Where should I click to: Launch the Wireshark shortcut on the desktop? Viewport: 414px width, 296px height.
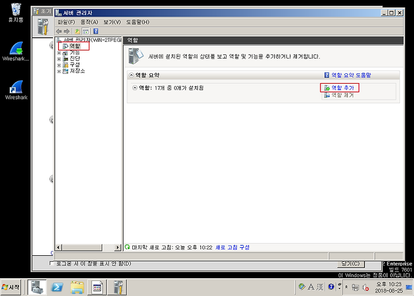(16, 90)
